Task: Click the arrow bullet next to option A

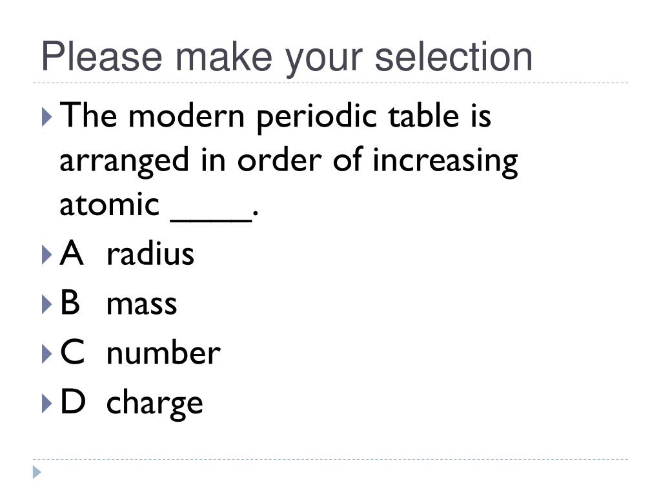Action: (46, 255)
